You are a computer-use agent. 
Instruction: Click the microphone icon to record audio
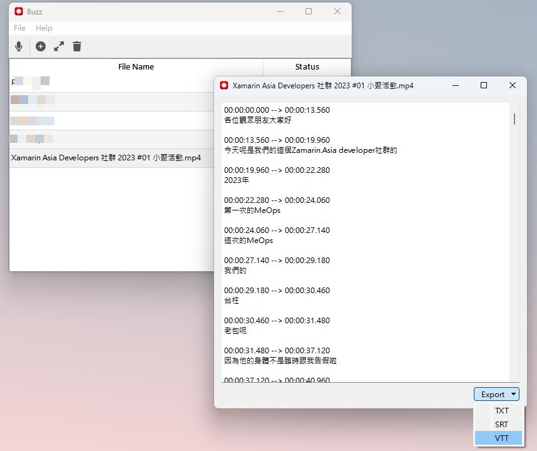[x=19, y=46]
